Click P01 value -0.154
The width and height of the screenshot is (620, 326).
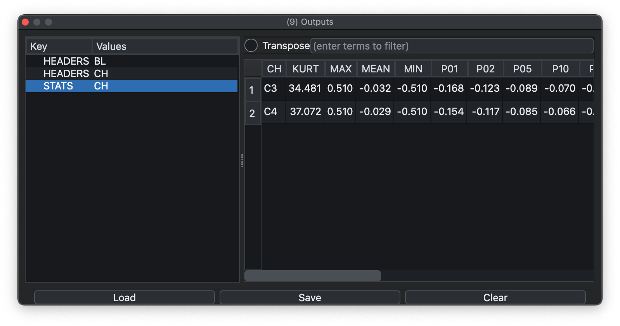click(x=449, y=112)
